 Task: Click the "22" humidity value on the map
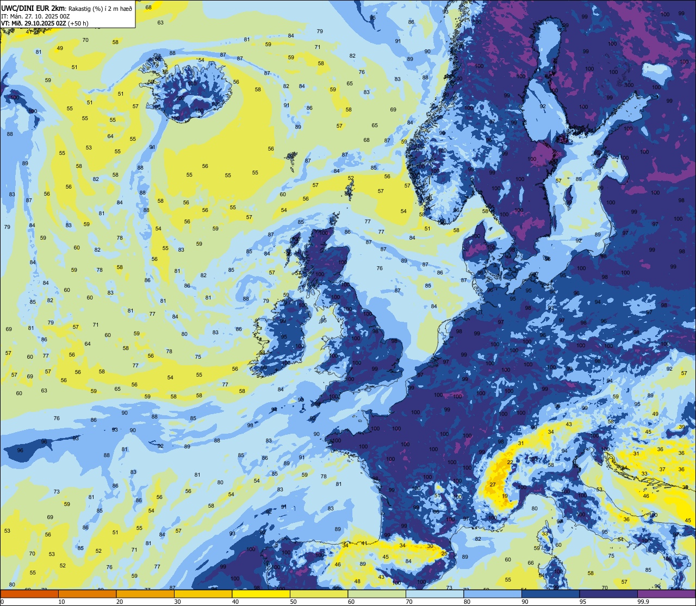(x=510, y=462)
